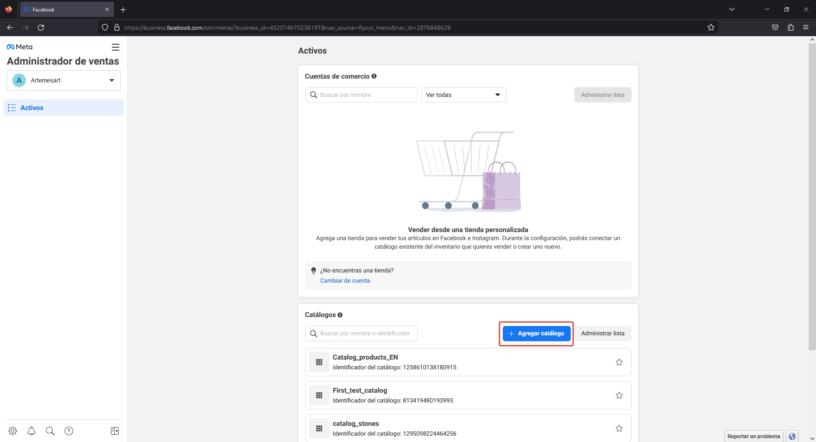The image size is (816, 442).
Task: Show site tracking protection shield
Action: [x=105, y=28]
